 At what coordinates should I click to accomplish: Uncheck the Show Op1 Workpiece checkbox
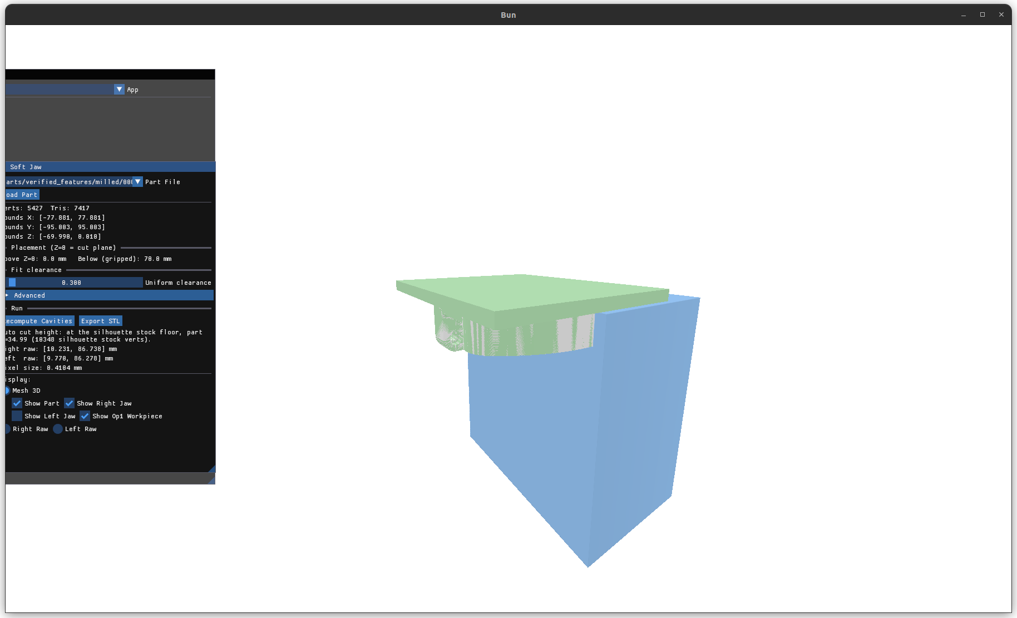(x=85, y=416)
